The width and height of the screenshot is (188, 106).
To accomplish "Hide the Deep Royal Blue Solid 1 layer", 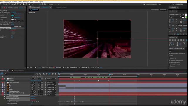I will (31, 93).
